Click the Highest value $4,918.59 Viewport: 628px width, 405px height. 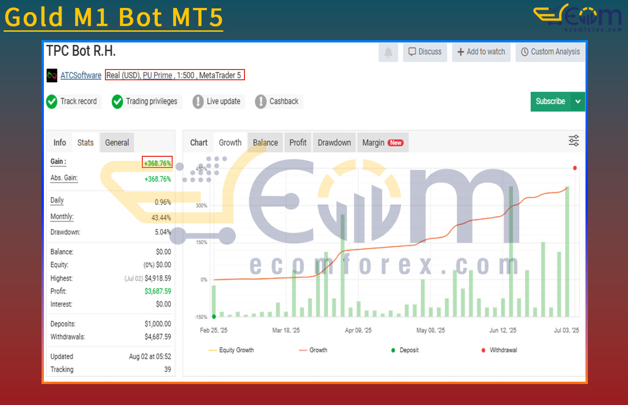(158, 279)
